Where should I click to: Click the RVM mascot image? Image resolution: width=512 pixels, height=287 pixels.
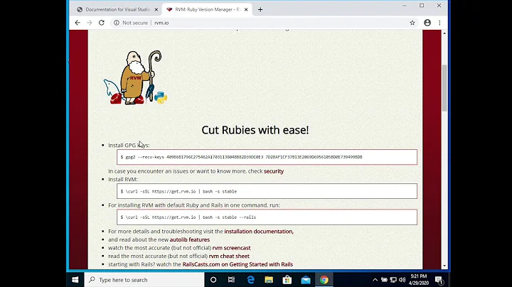tap(135, 77)
